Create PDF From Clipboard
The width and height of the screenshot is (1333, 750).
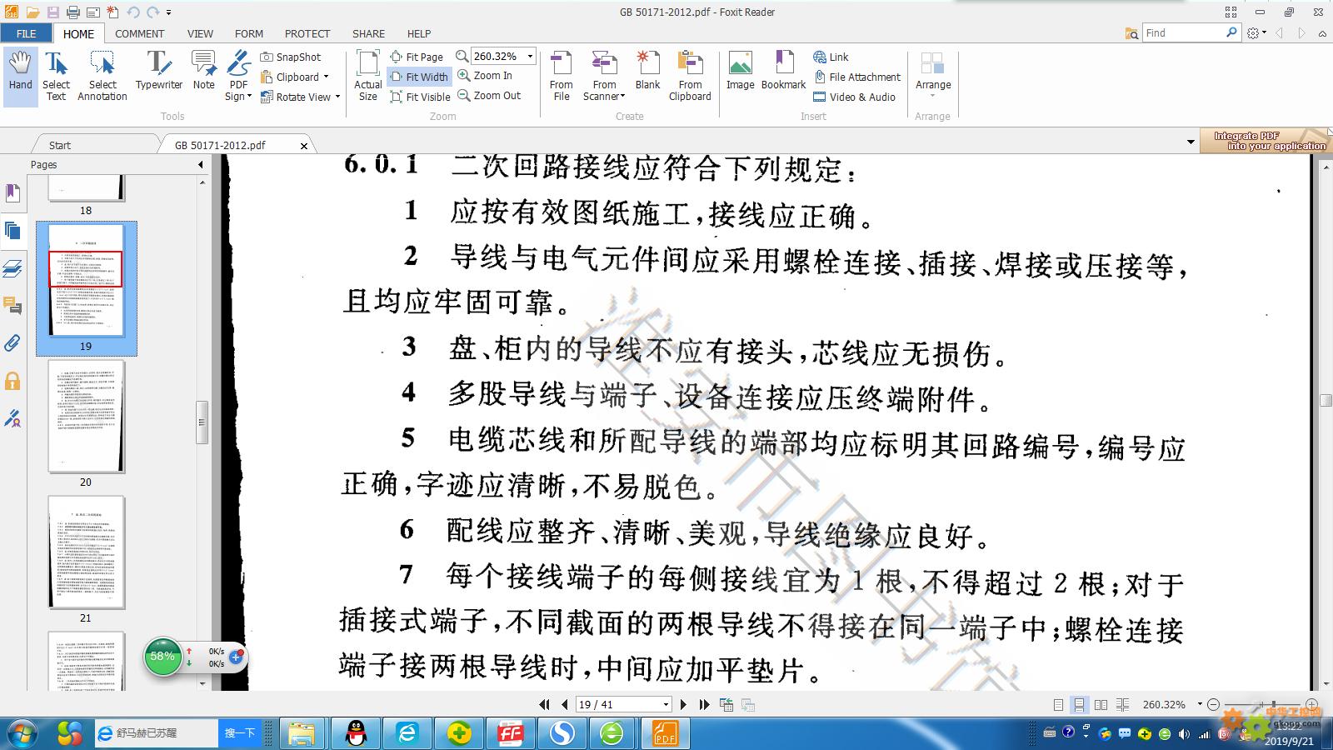(690, 76)
